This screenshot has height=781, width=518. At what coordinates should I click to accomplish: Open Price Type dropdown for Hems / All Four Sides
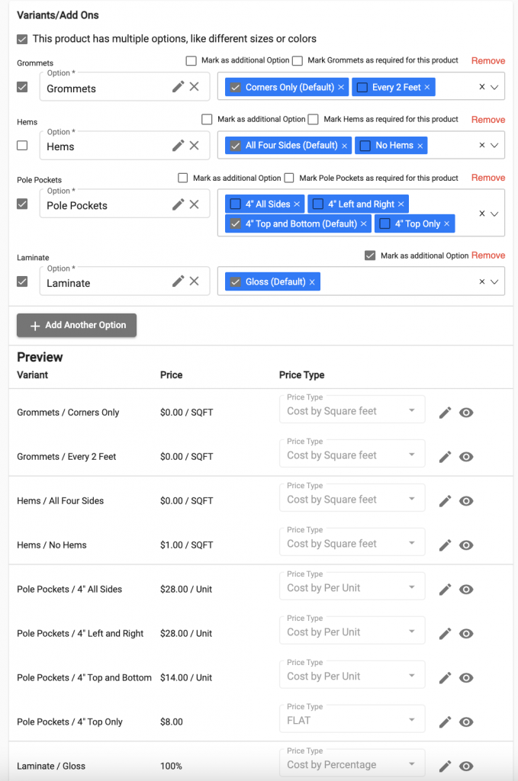click(352, 498)
